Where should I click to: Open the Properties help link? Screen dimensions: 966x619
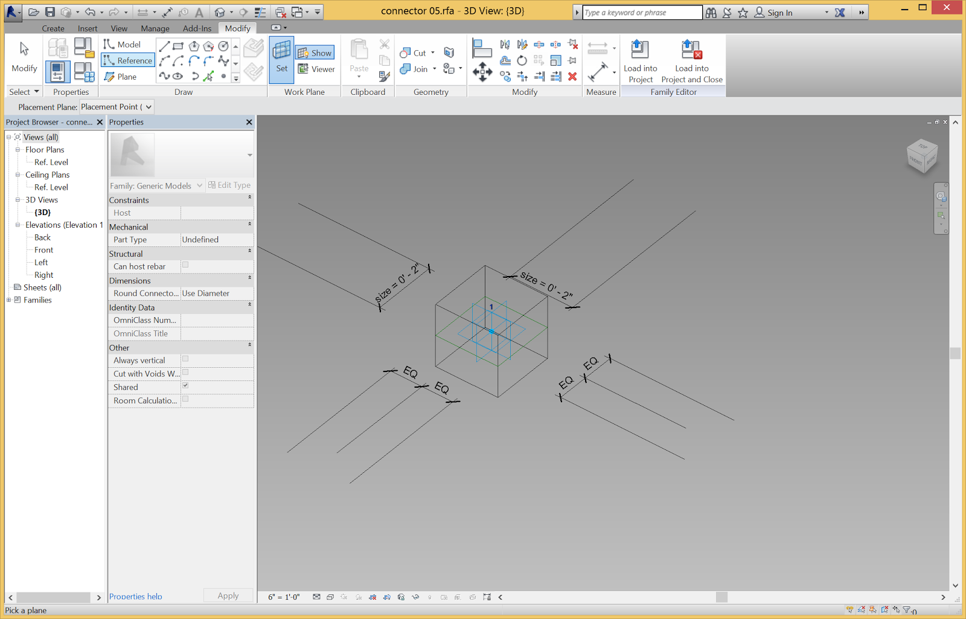coord(136,596)
